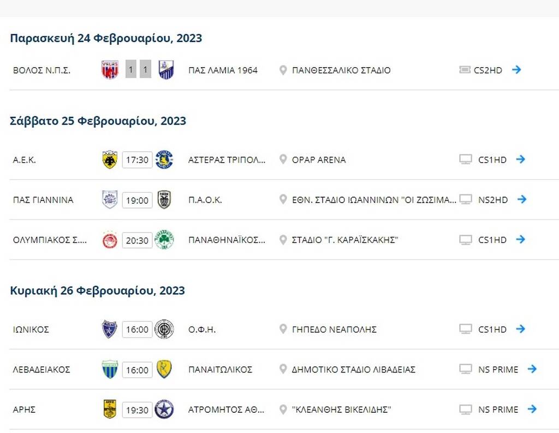Viewport: 559px width, 433px height.
Task: Click the location pin for OPAP ARENA
Action: (x=283, y=159)
